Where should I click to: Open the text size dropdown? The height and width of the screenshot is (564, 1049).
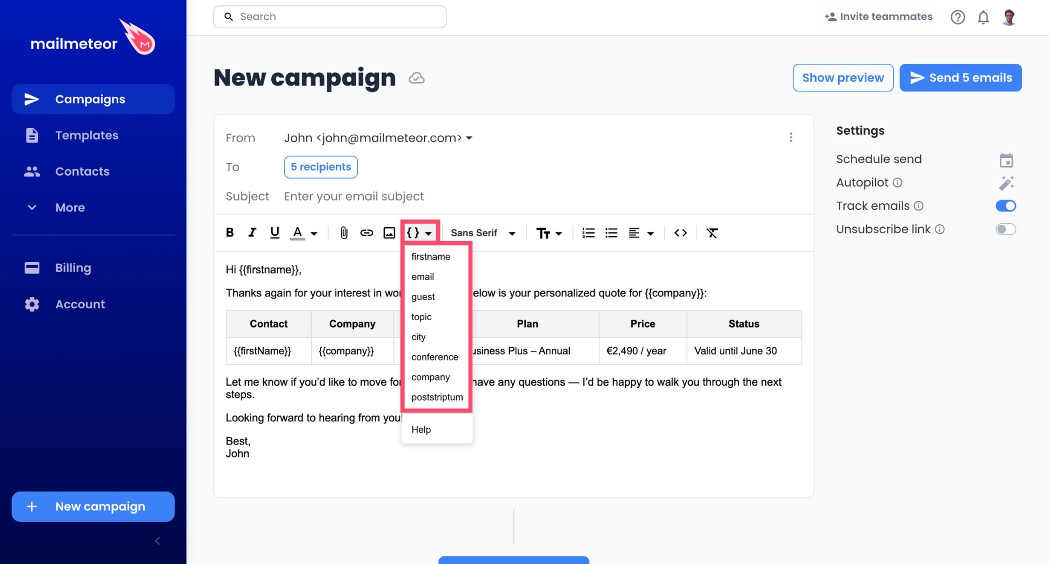(549, 233)
